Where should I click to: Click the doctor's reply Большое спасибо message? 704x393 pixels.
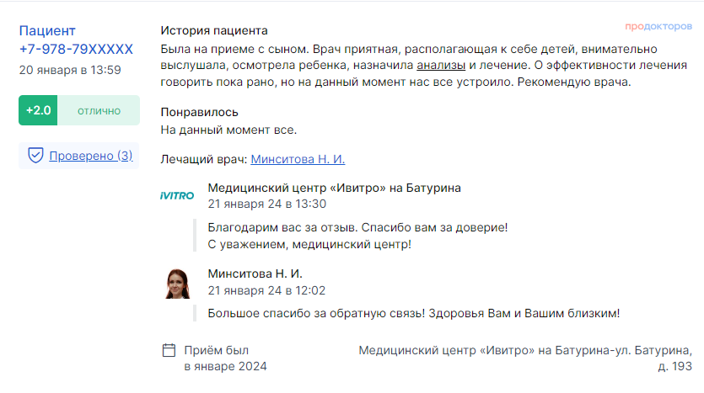tap(413, 313)
